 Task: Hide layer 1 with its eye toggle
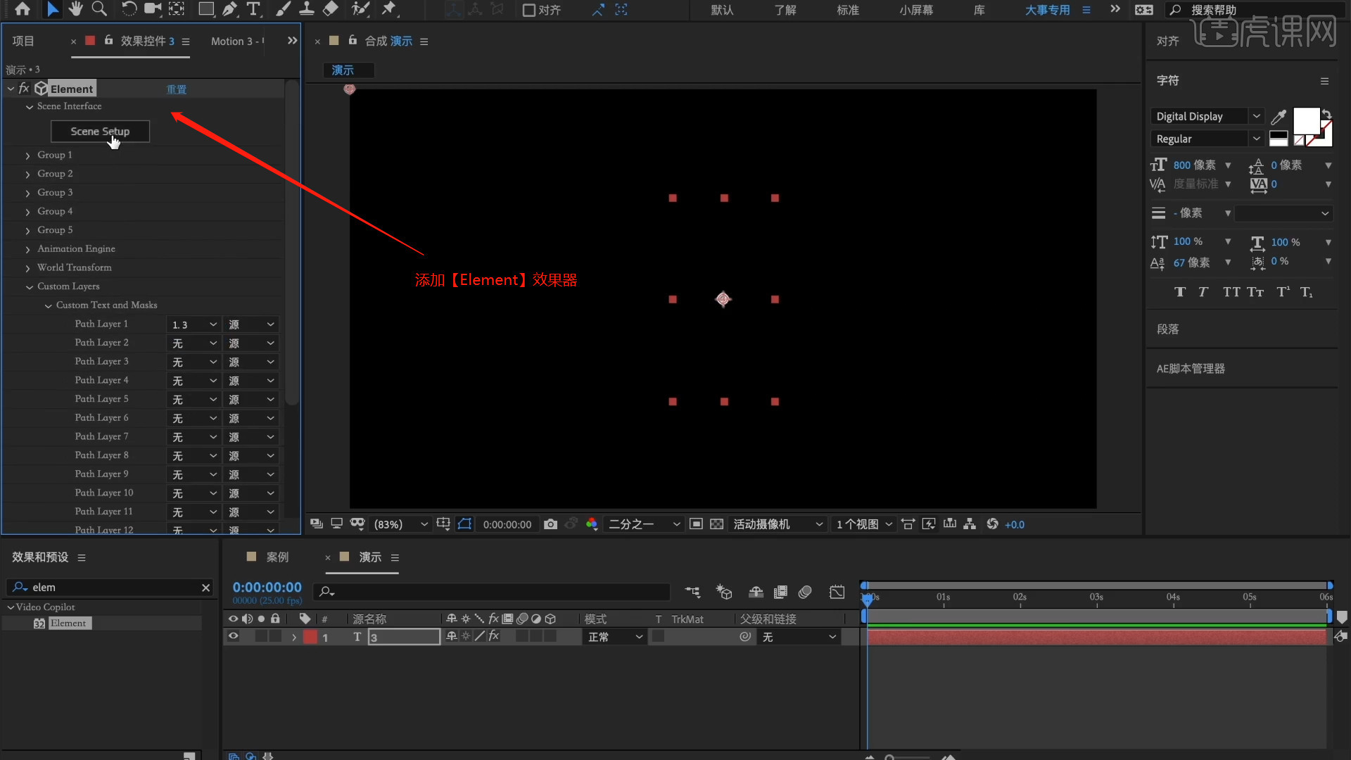[233, 636]
